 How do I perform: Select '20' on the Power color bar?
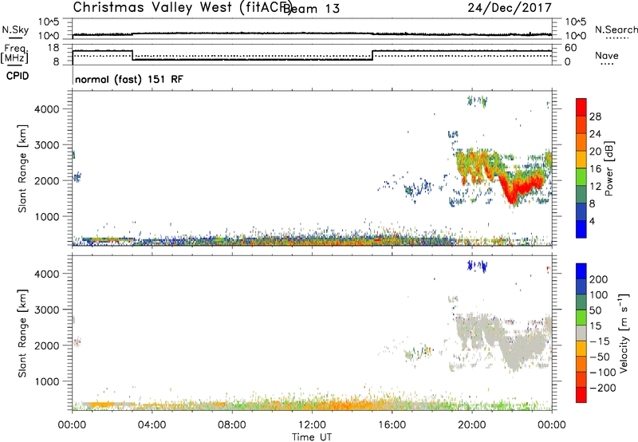[x=595, y=152]
